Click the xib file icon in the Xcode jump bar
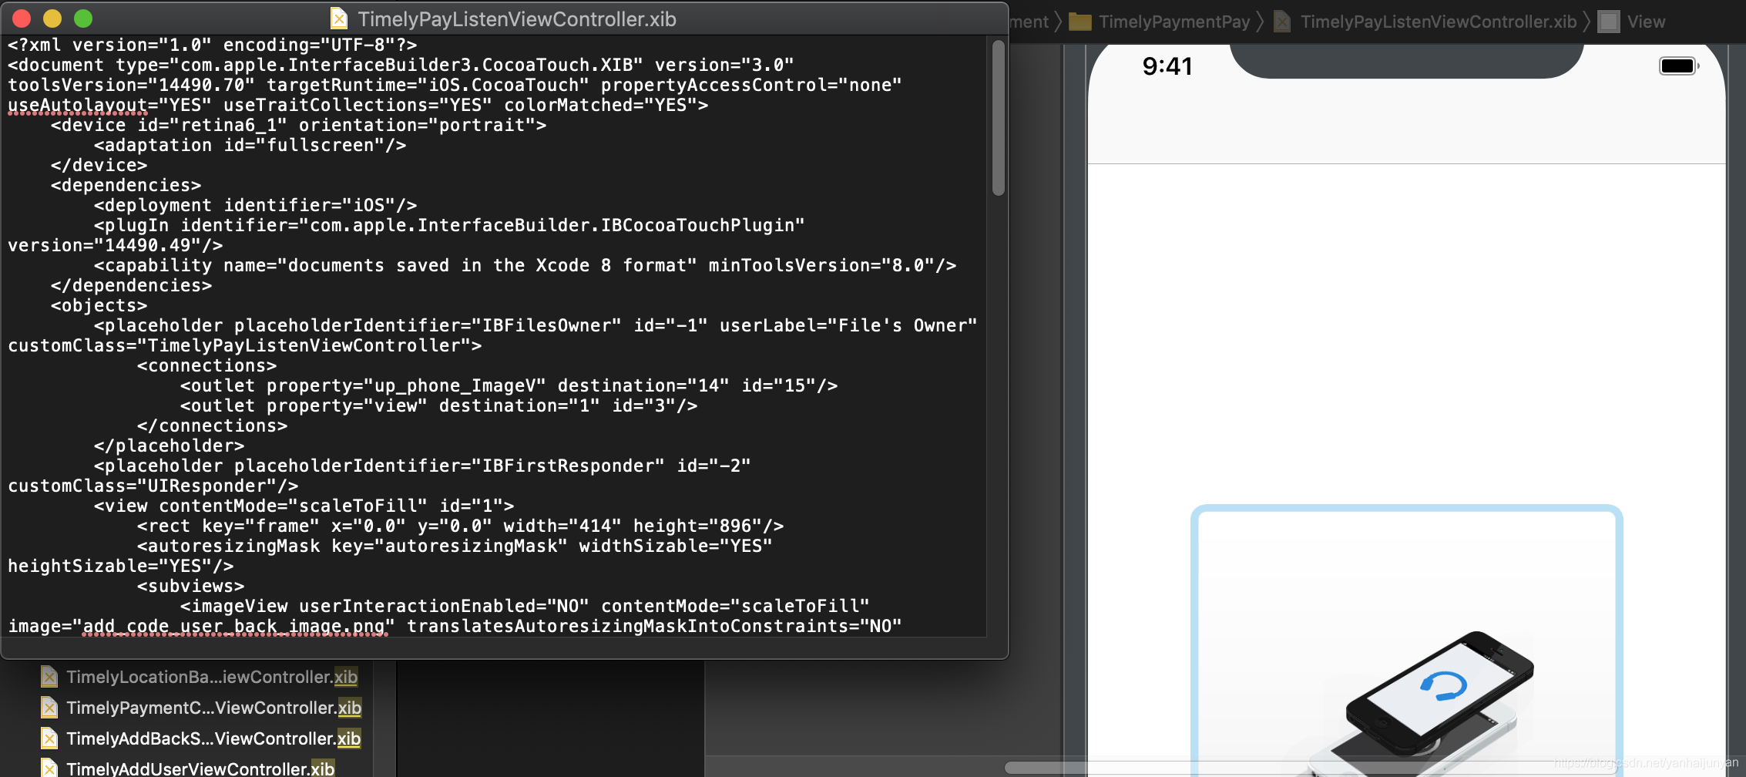1746x777 pixels. (1282, 22)
